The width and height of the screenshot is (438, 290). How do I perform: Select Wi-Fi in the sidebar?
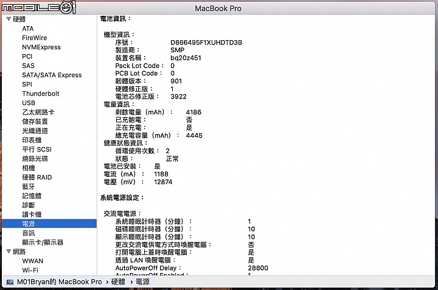click(x=30, y=270)
